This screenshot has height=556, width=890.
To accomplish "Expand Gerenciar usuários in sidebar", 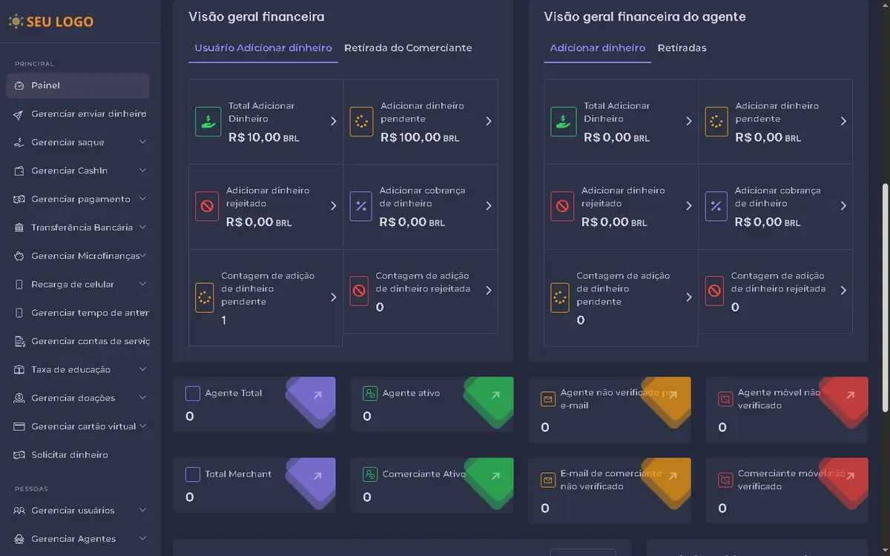I will pyautogui.click(x=142, y=511).
